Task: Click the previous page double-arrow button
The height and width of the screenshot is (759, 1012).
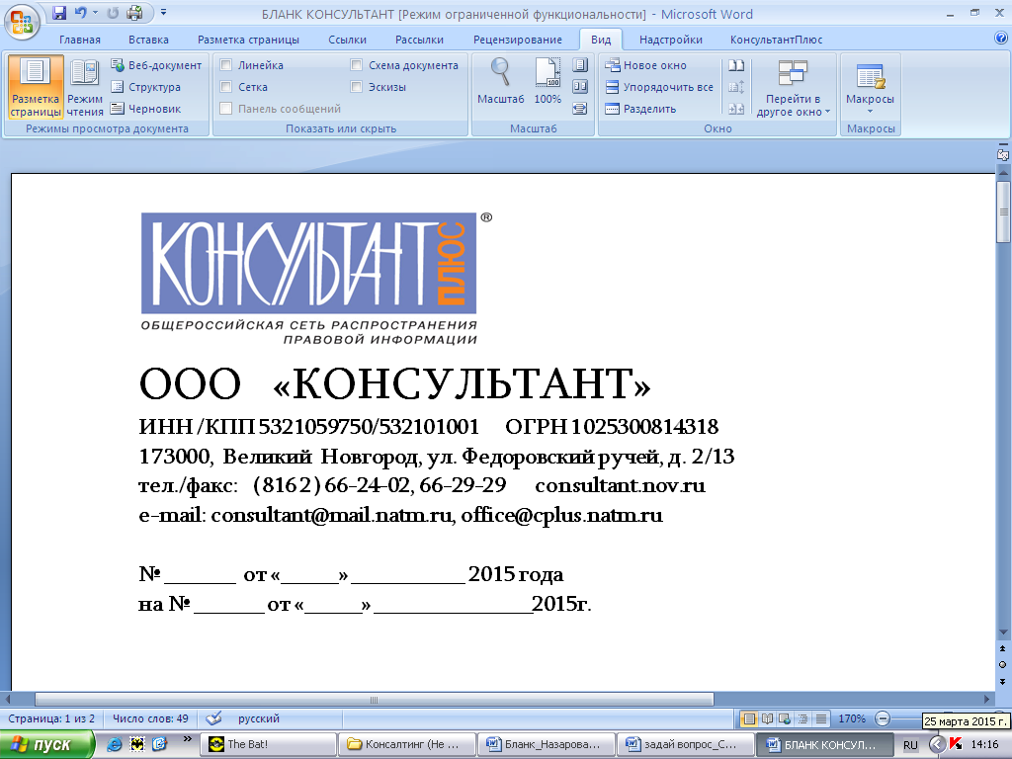Action: point(1002,648)
